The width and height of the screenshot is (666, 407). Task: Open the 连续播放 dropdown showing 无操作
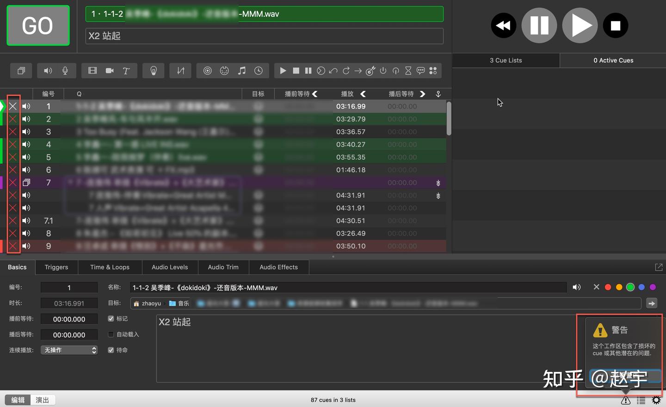pyautogui.click(x=68, y=350)
